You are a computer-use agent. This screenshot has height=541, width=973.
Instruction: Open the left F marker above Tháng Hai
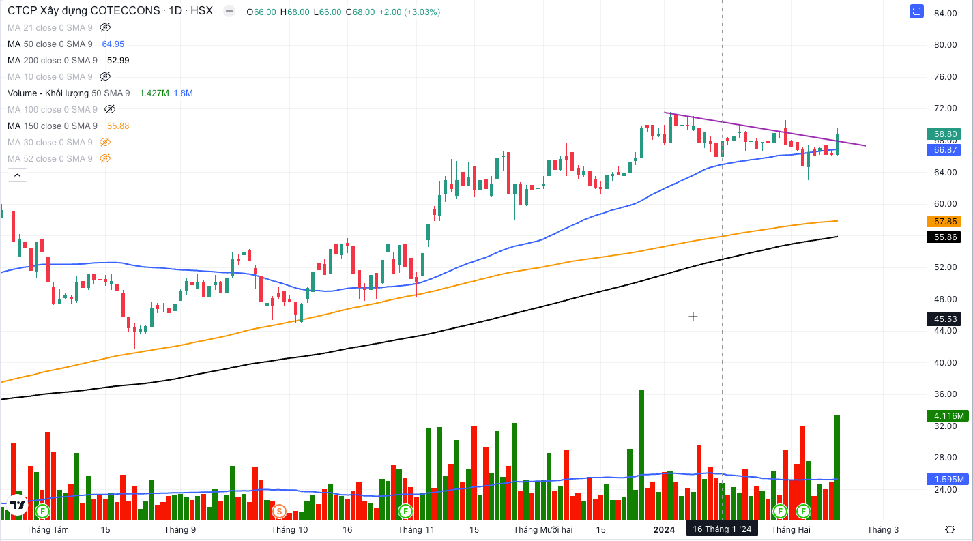pyautogui.click(x=779, y=510)
